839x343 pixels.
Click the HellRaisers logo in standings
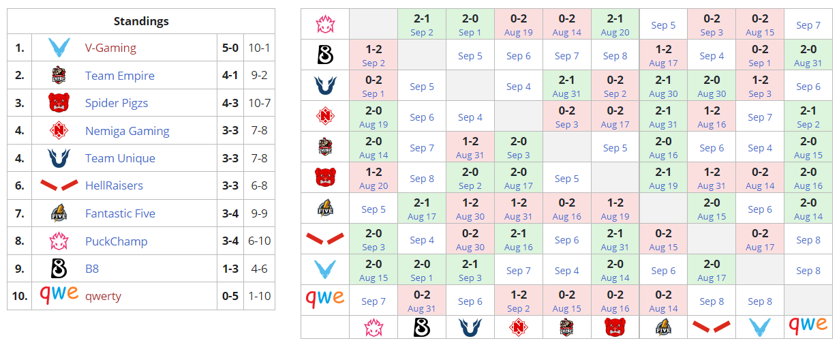pos(59,185)
